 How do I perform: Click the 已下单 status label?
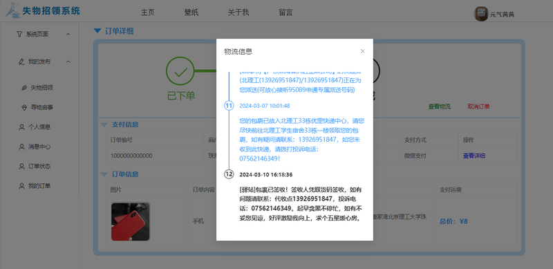click(181, 95)
